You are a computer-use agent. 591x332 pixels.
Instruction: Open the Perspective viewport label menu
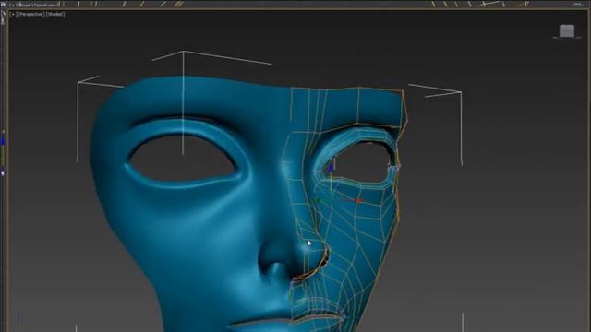coord(30,14)
